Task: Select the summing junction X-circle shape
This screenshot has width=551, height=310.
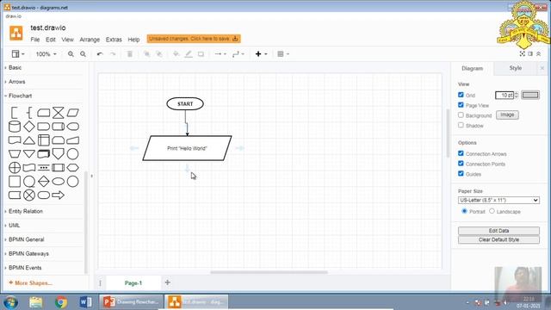Action: [x=29, y=195]
